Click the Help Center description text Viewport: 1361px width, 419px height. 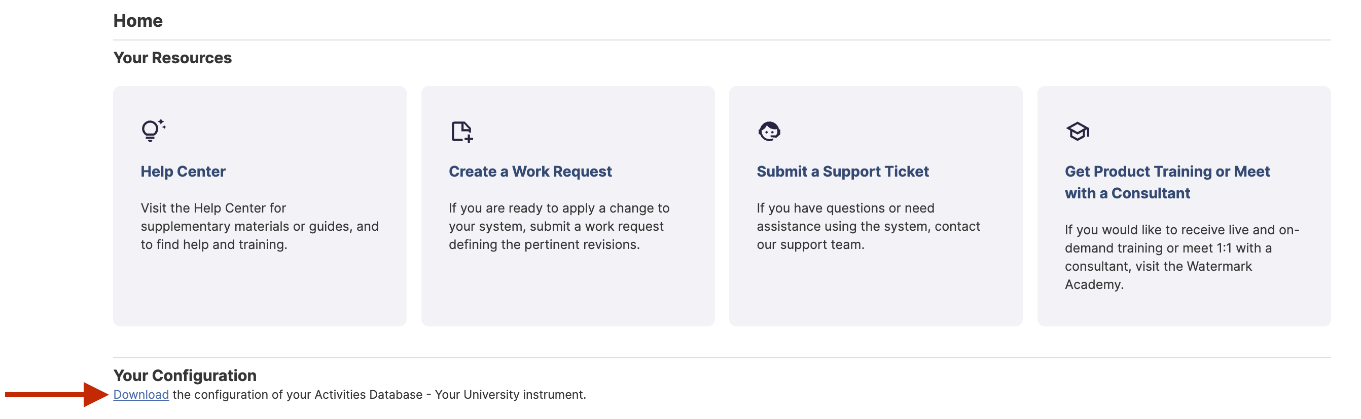(260, 226)
